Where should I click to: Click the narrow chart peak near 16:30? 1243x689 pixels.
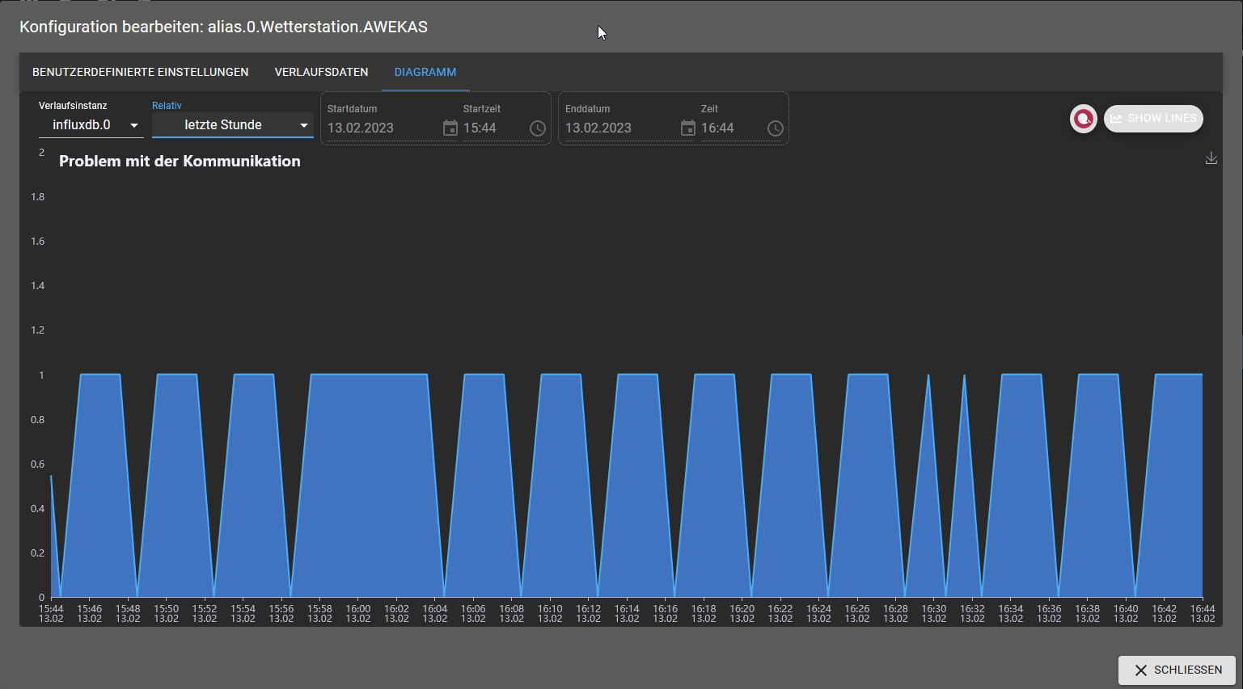point(928,485)
